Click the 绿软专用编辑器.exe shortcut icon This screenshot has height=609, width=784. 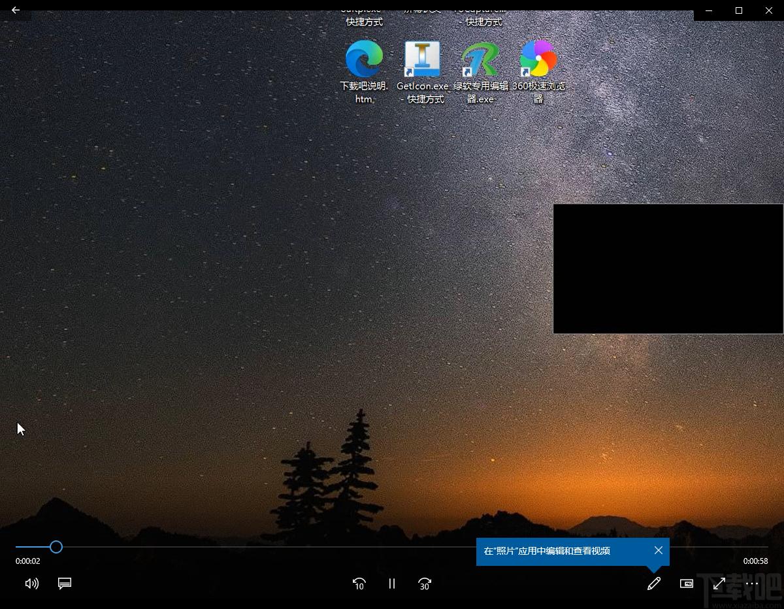click(x=480, y=59)
